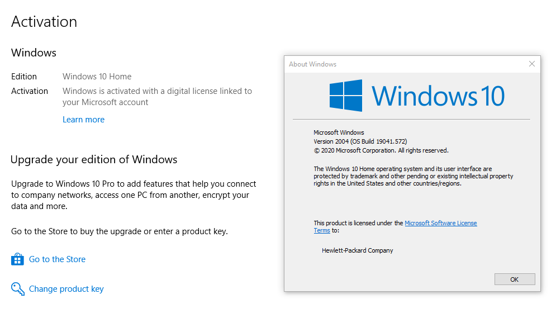Click the About Windows title bar
This screenshot has height=313, width=556.
pos(391,64)
